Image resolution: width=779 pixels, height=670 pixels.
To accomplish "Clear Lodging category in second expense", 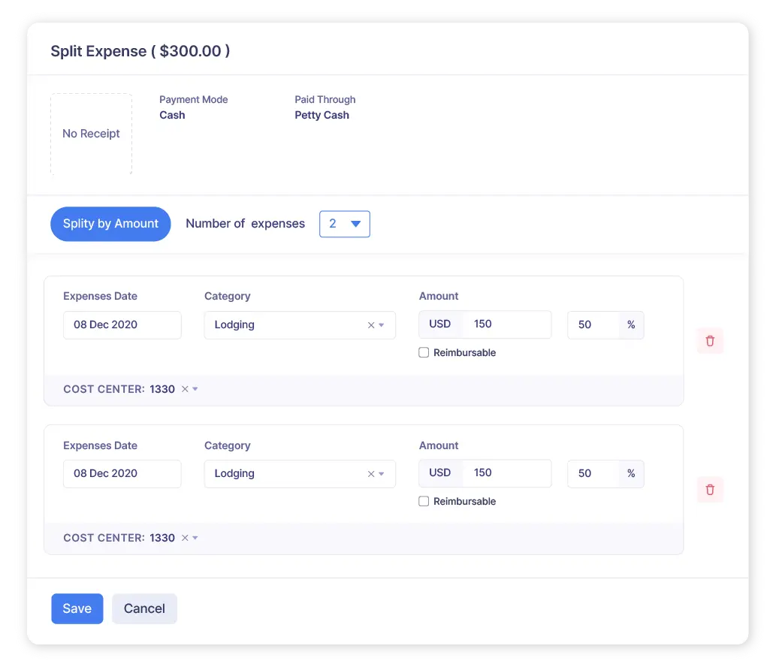I will [370, 474].
